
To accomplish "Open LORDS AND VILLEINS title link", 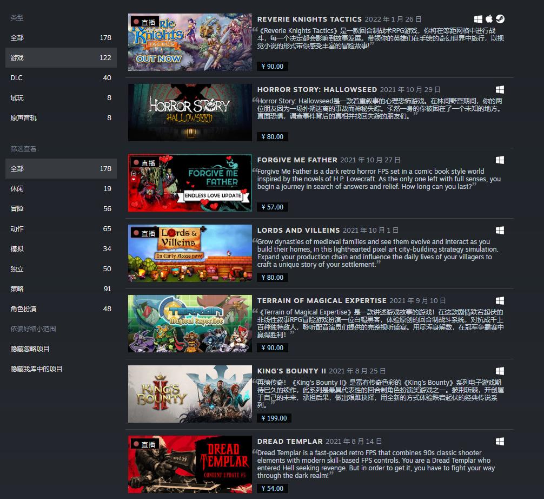I will tap(298, 230).
